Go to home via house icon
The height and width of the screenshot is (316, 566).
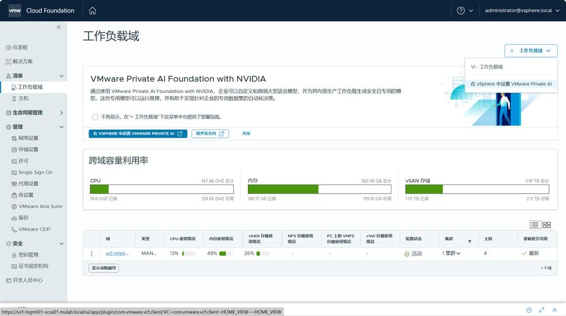pyautogui.click(x=92, y=11)
